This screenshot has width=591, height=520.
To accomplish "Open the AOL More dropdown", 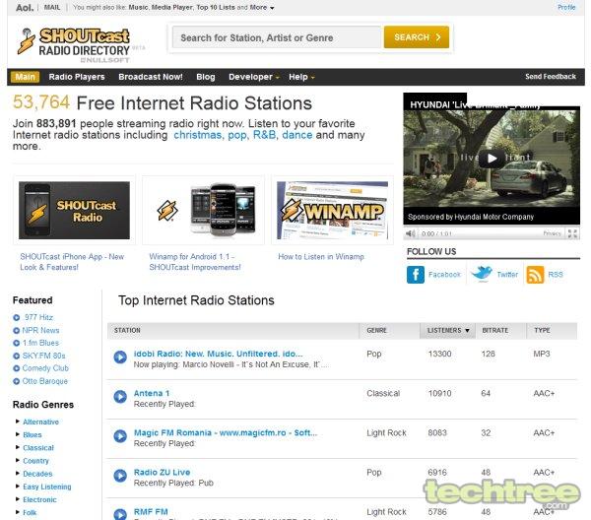I will (262, 7).
